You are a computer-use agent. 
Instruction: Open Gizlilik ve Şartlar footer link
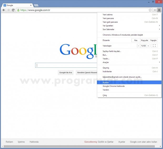click(105, 142)
